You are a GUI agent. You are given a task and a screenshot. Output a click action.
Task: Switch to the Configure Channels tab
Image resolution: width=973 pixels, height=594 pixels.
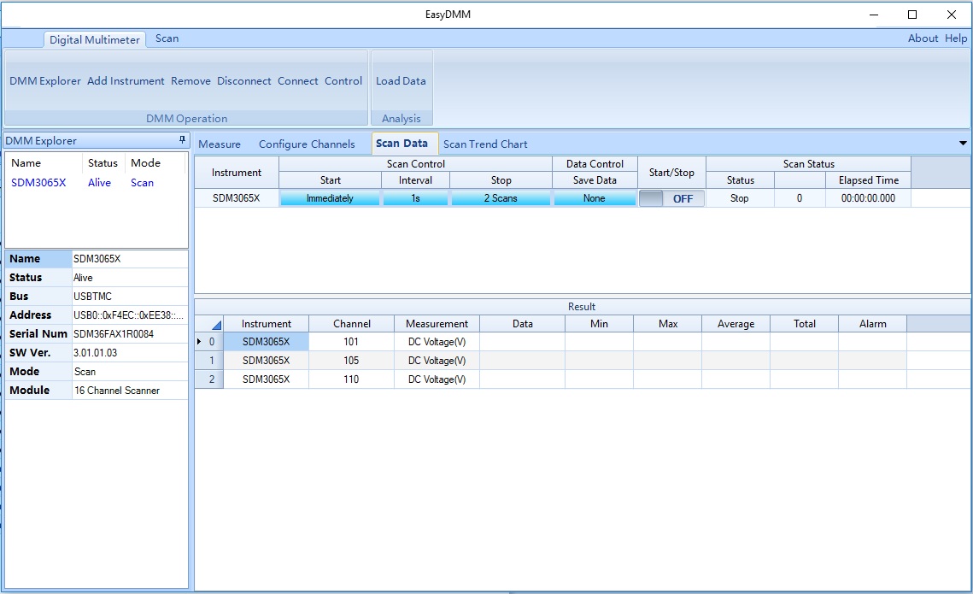307,144
